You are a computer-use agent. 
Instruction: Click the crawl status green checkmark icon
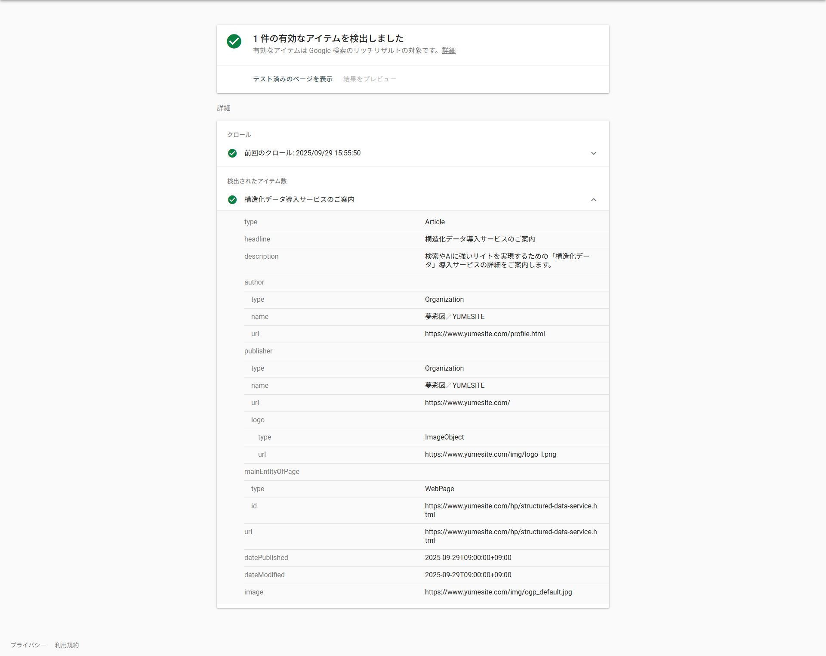tap(232, 153)
